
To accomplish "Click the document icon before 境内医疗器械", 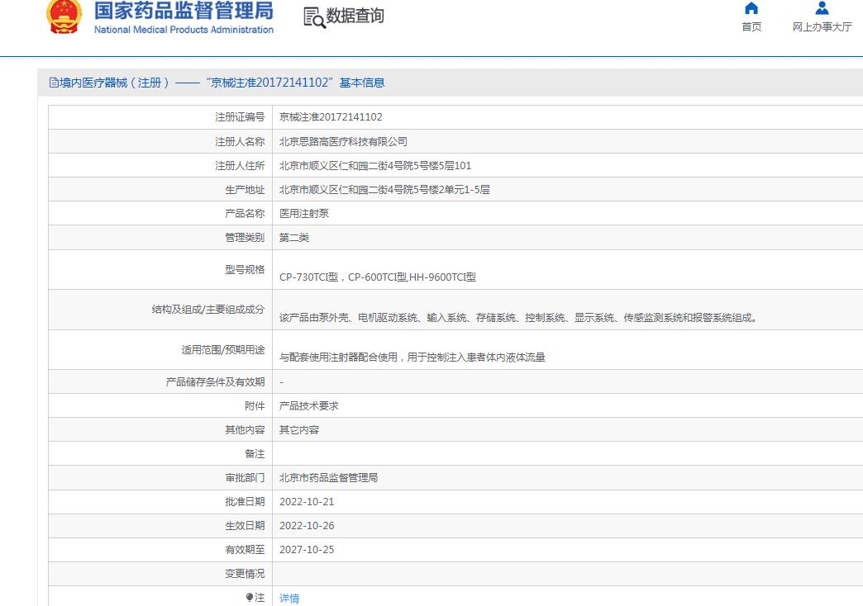I will coord(54,83).
